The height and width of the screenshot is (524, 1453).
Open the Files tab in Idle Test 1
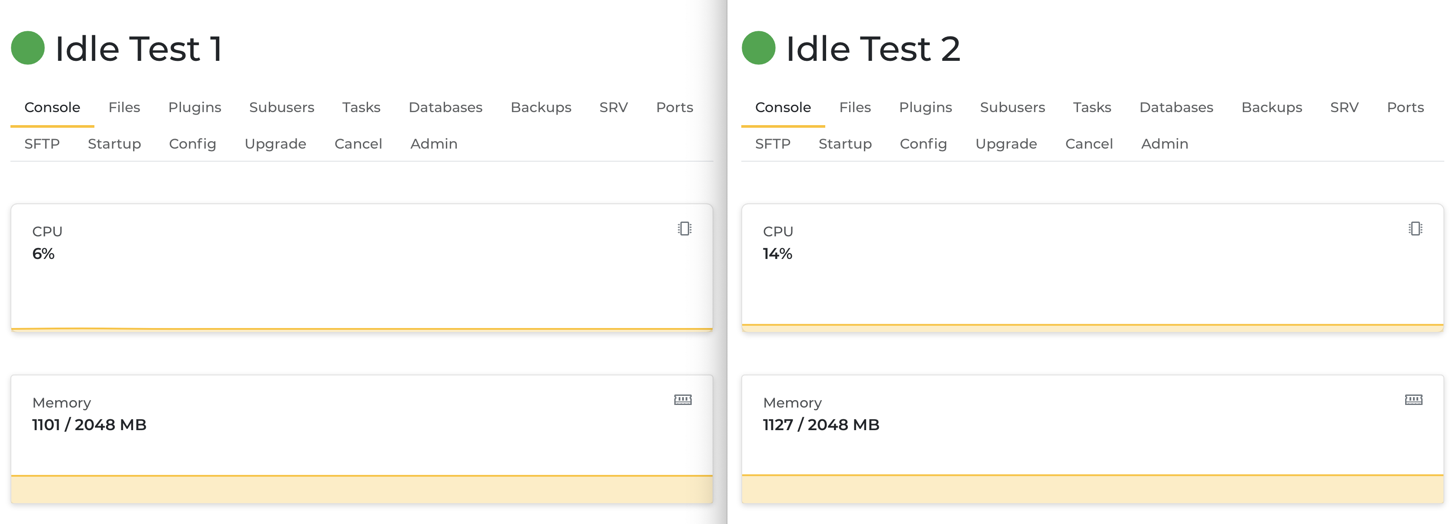[124, 107]
